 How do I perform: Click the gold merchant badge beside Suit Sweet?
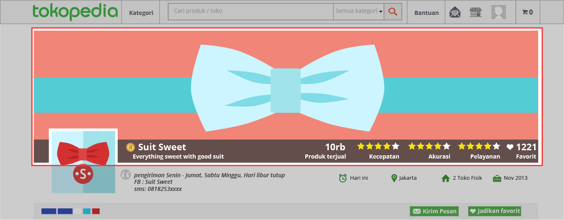tap(131, 147)
